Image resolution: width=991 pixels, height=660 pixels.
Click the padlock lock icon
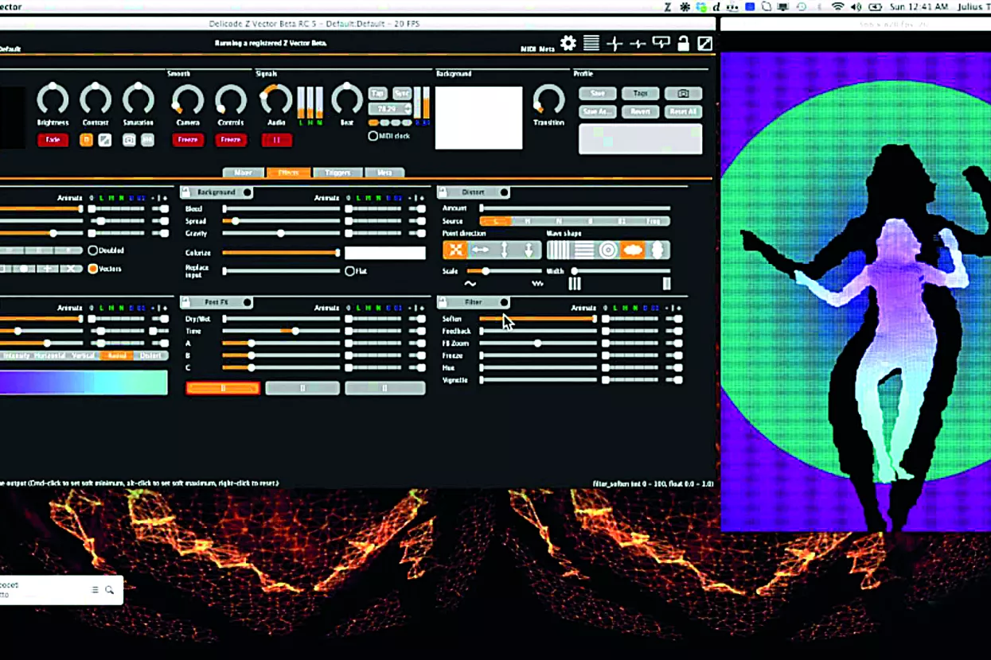click(683, 44)
